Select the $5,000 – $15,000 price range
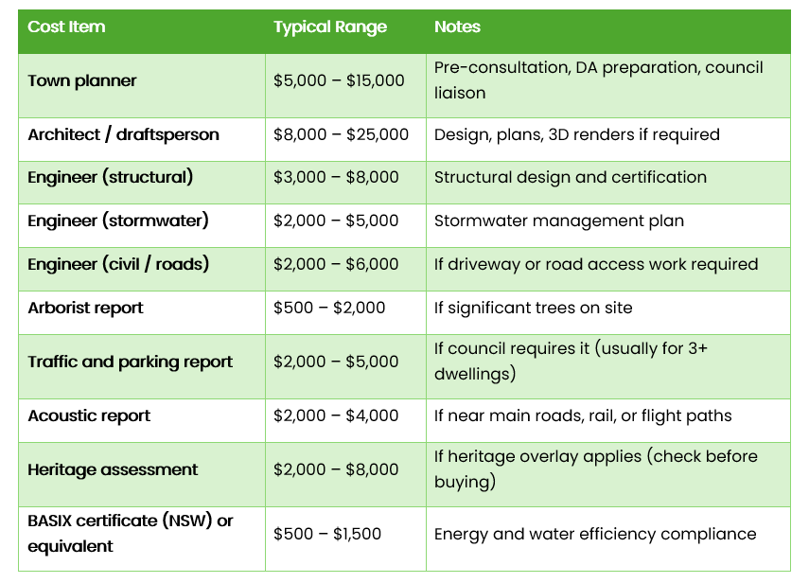The height and width of the screenshot is (583, 809). click(339, 80)
